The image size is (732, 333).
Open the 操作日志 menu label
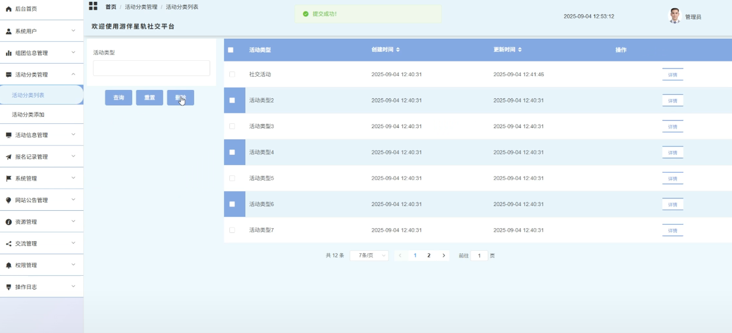click(x=26, y=287)
